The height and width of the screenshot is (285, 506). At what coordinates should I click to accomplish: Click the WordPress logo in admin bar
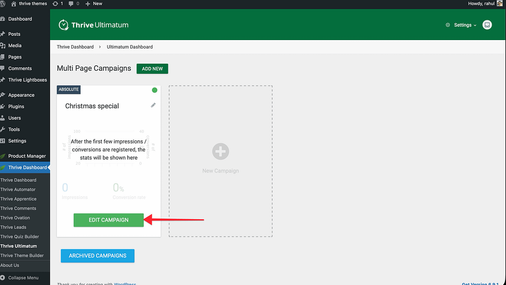(x=5, y=3)
